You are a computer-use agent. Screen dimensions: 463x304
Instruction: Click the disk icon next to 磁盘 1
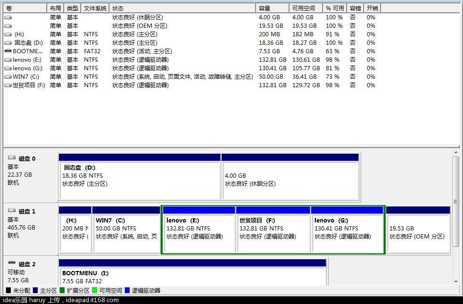12,210
